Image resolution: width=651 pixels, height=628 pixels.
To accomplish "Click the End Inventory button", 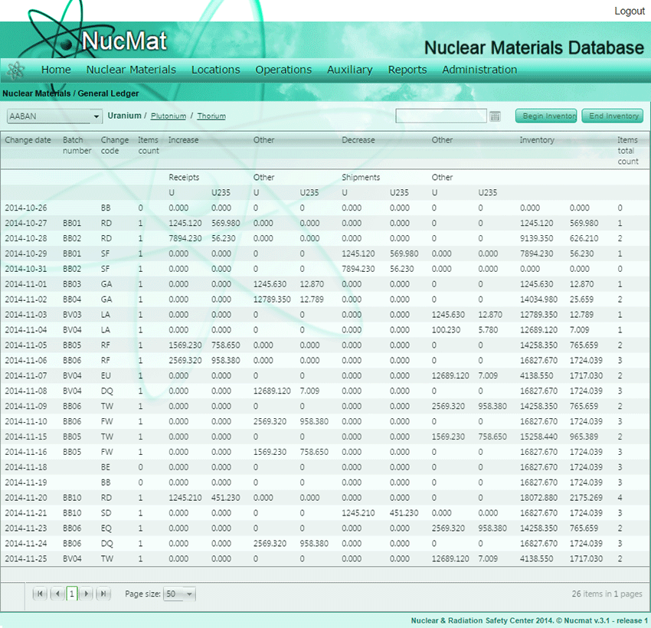I will (x=613, y=116).
